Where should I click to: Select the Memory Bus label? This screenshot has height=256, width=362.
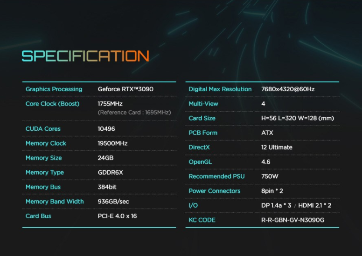43,187
